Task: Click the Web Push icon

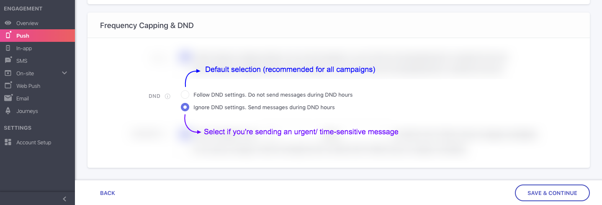Action: point(8,86)
